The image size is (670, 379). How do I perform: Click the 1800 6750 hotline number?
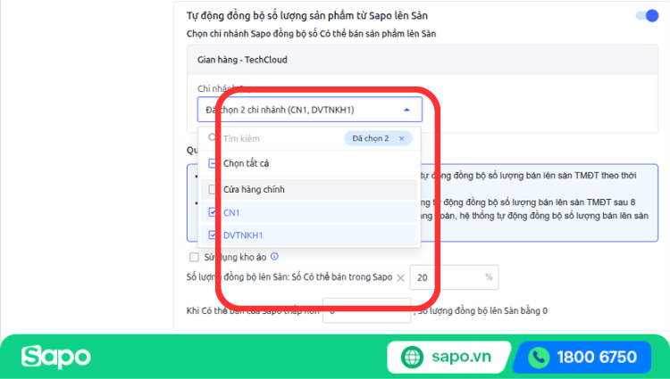[597, 357]
